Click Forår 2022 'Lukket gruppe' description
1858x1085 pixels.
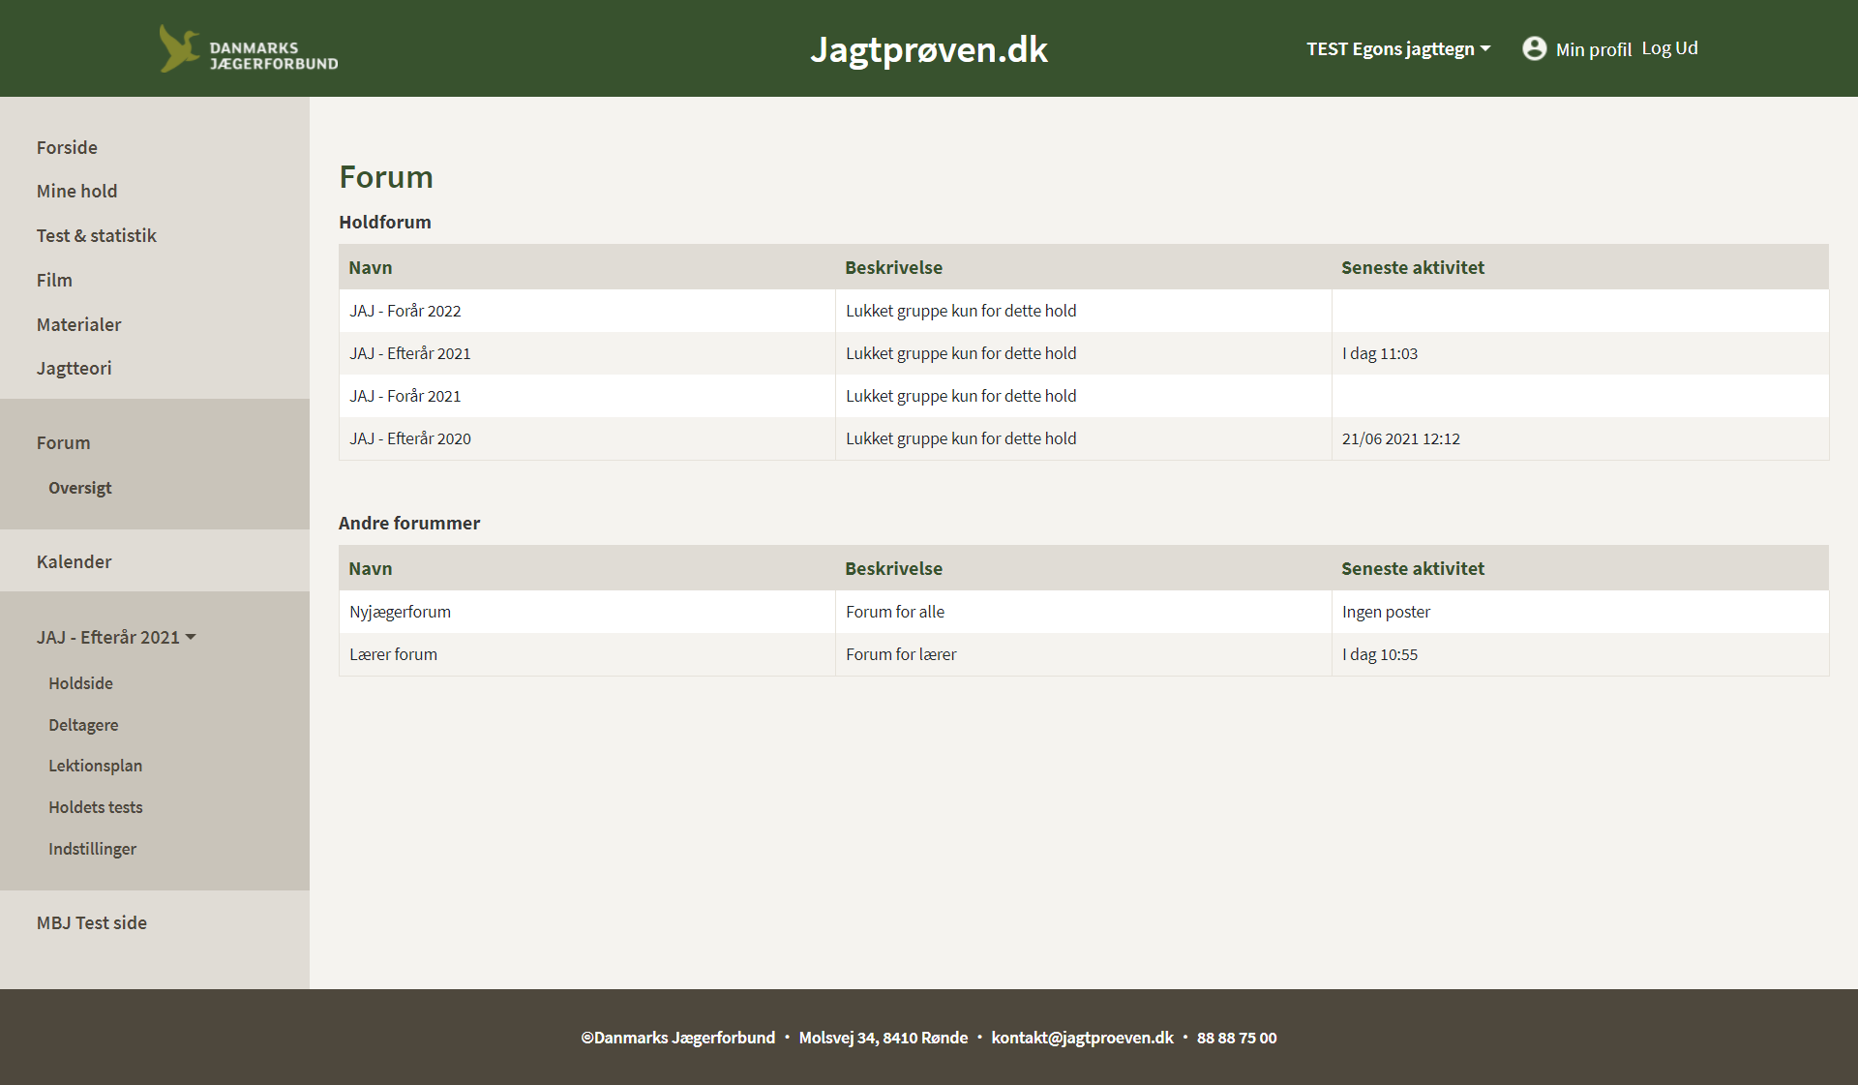(960, 311)
